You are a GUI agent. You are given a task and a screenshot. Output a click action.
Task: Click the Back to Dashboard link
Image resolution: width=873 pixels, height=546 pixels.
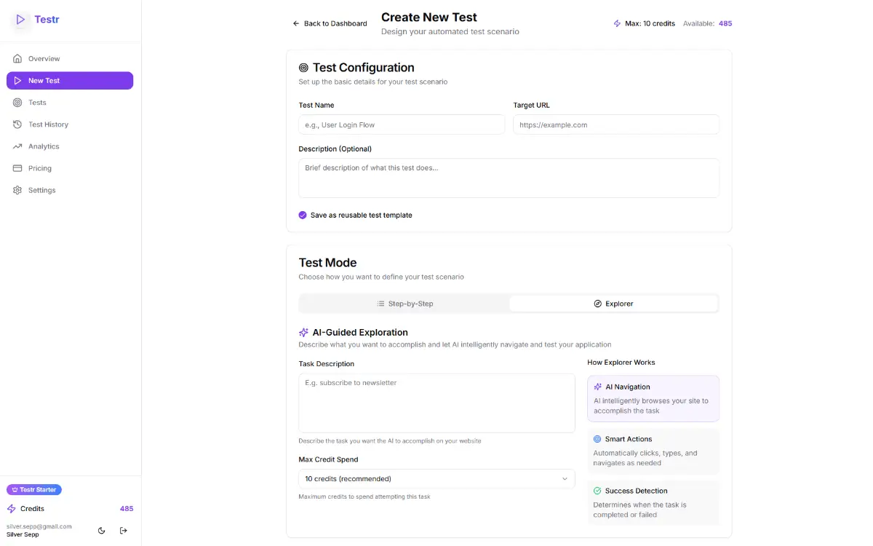[330, 23]
